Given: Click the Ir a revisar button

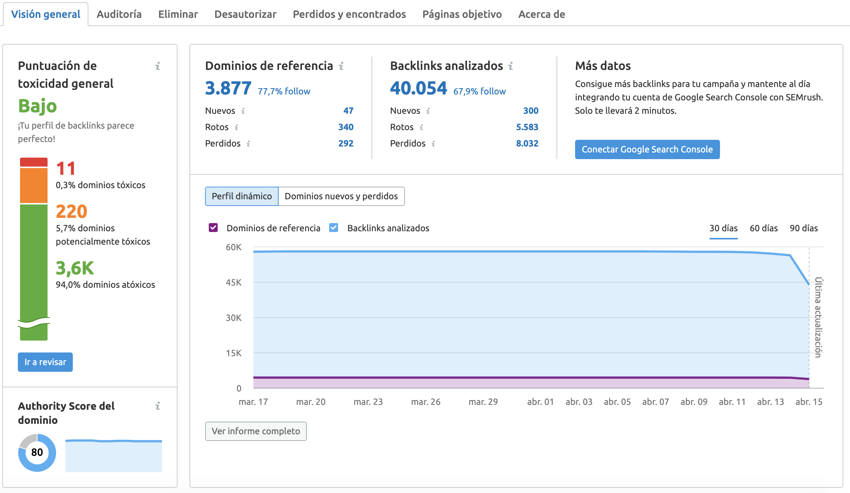Looking at the screenshot, I should tap(45, 362).
